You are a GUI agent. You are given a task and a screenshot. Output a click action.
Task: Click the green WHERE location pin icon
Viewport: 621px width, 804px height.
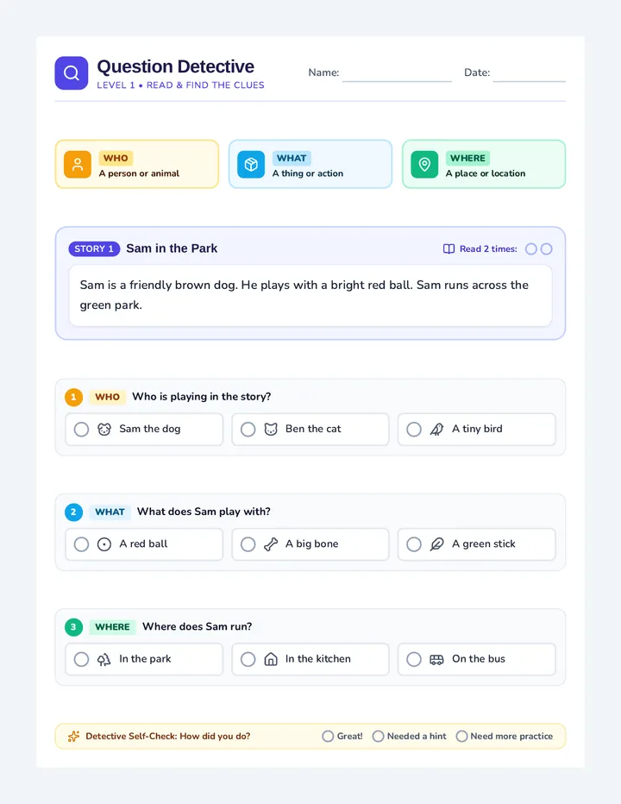point(424,164)
